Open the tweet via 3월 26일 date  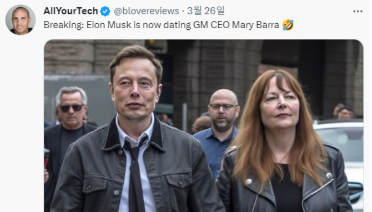pos(205,11)
